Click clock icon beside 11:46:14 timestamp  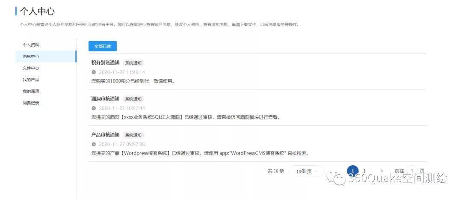94,72
